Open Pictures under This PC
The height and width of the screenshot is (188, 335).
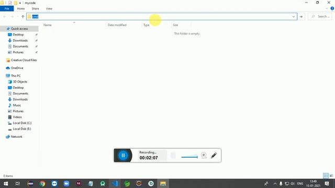coord(18,111)
